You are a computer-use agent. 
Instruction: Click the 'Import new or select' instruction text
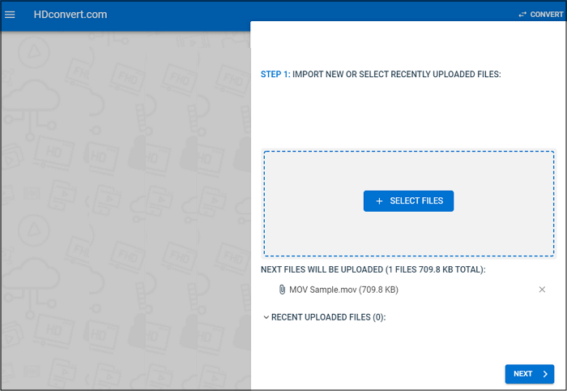coord(396,74)
